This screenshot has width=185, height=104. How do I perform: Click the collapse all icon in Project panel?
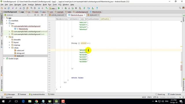coord(38,15)
